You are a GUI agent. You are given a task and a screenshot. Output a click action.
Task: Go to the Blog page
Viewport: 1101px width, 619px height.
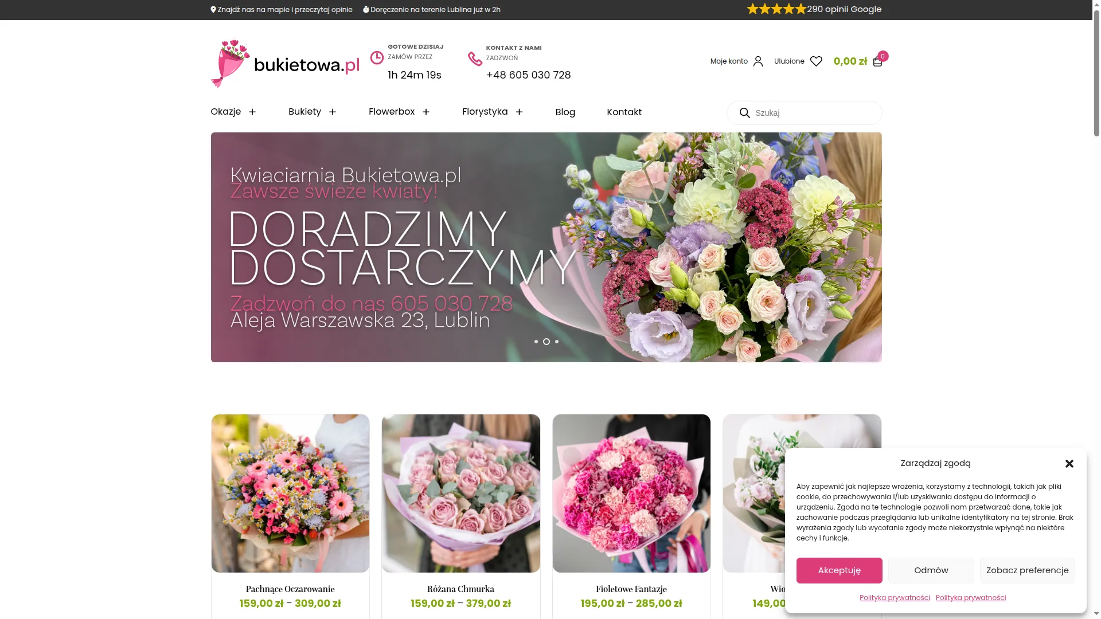565,112
